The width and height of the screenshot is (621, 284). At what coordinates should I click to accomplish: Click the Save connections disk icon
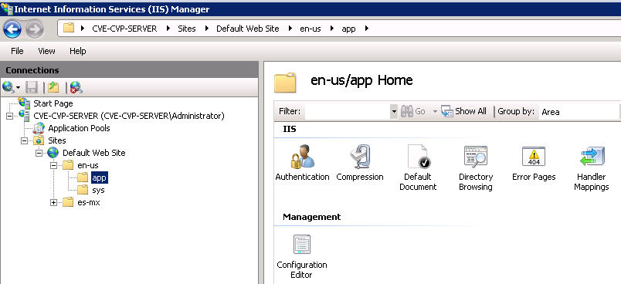click(32, 87)
